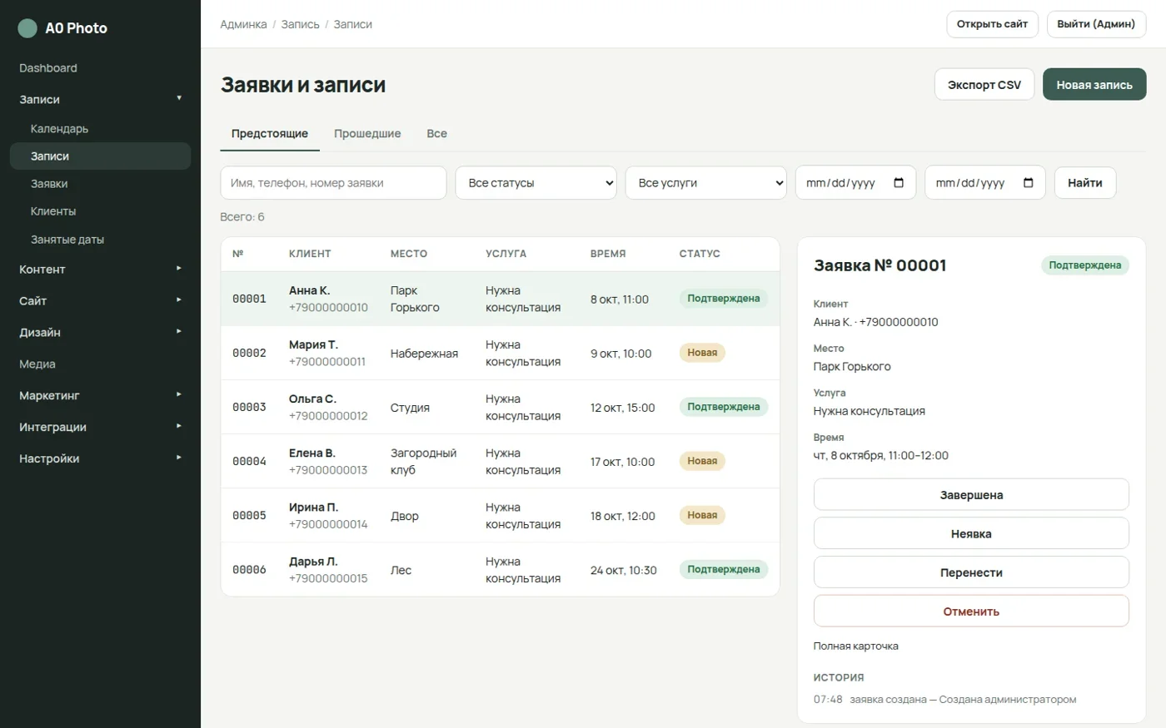
Task: Expand the Дизайн sidebar section
Action: 100,333
